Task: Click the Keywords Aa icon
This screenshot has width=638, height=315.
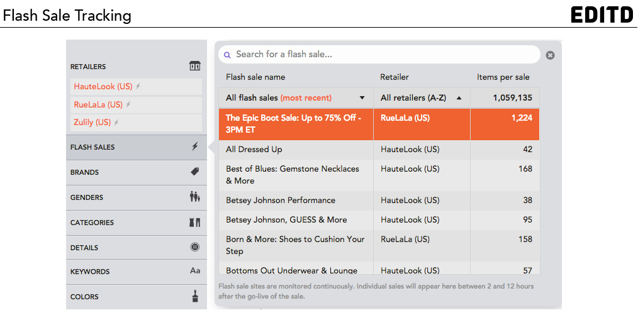Action: point(195,271)
